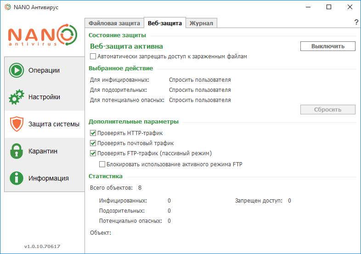Viewport: 361px width, 254px height.
Task: Click action value for infected files
Action: coord(200,80)
